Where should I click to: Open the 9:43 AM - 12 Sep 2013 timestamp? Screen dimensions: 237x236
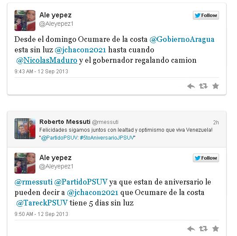pos(41,72)
